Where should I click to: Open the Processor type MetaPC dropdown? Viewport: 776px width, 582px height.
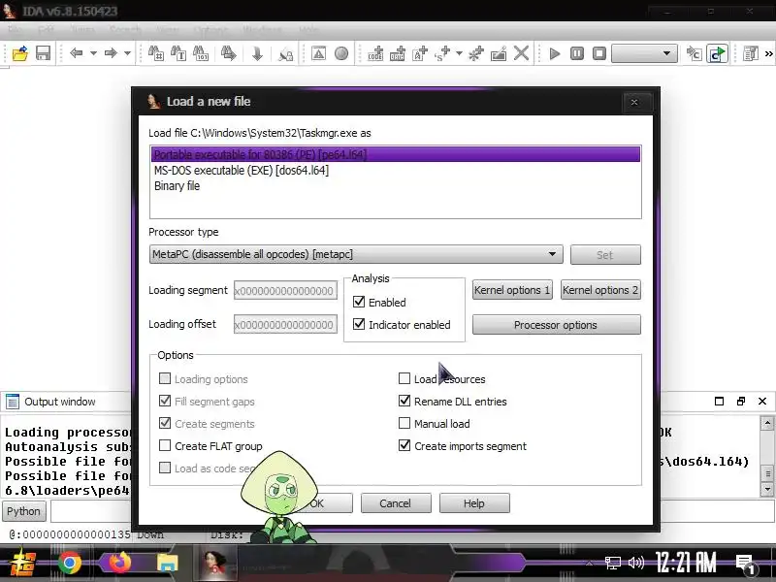[x=356, y=254]
